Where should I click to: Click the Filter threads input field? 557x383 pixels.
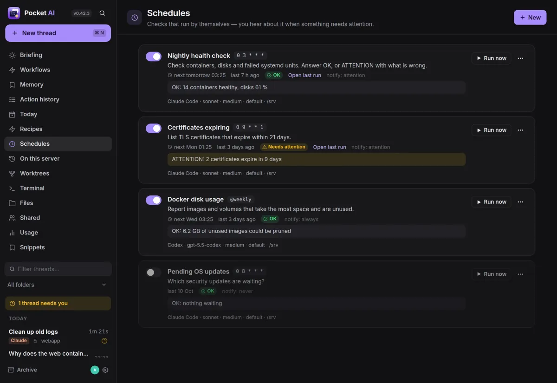coord(58,269)
